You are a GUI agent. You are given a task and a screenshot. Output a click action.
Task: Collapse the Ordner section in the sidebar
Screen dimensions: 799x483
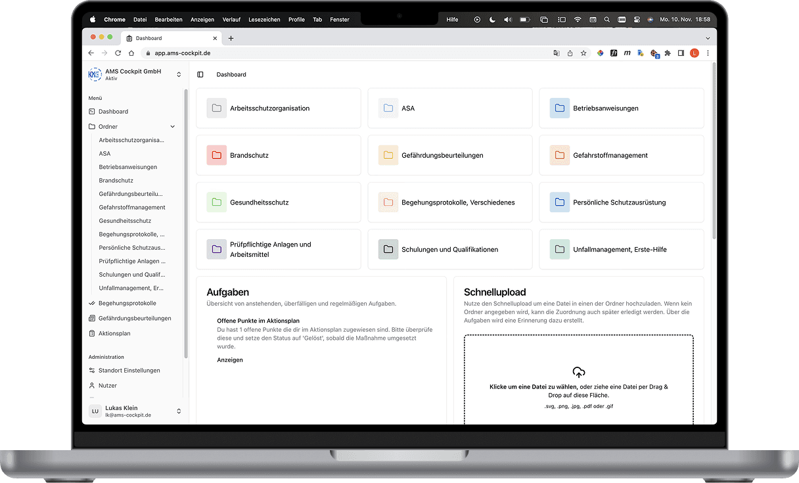(172, 126)
